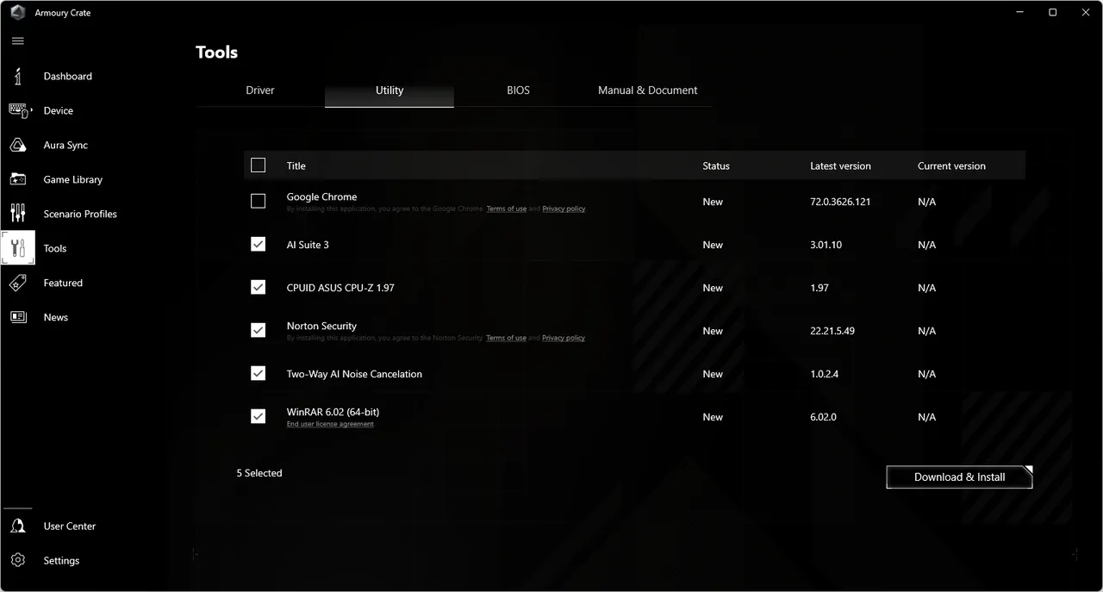Uncheck Two-Way AI Noise Cancelation checkbox
Viewport: 1103px width, 592px height.
pos(259,374)
